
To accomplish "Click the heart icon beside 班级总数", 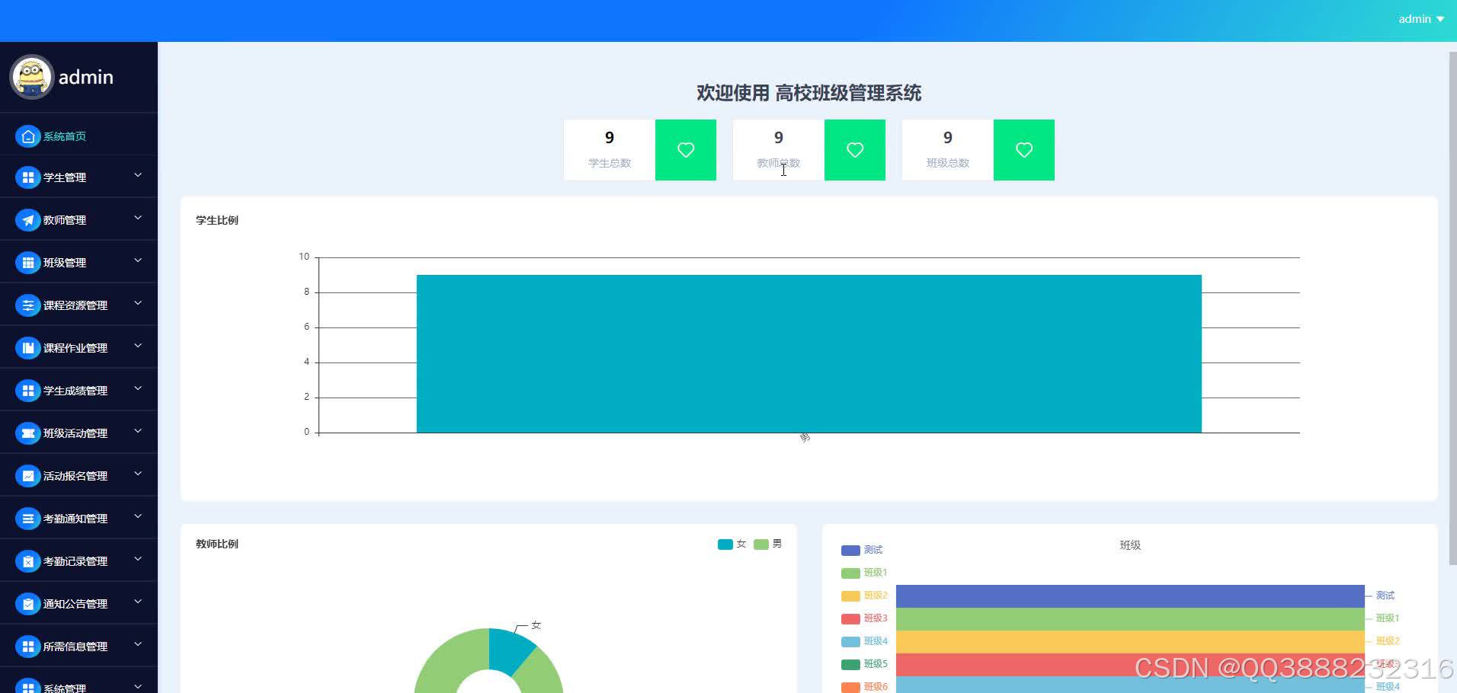I will click(1024, 150).
